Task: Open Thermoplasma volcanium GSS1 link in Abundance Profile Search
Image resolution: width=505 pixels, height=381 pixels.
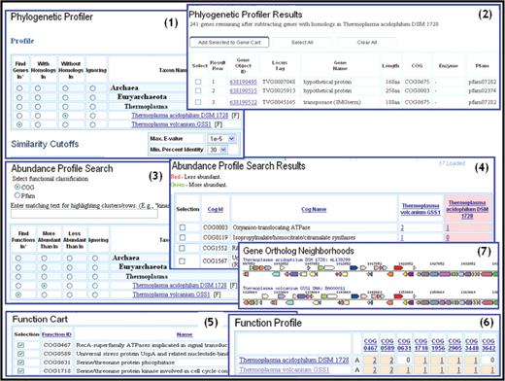Action: click(171, 294)
